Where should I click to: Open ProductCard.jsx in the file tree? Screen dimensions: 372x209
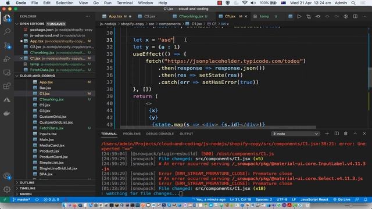(x=53, y=157)
